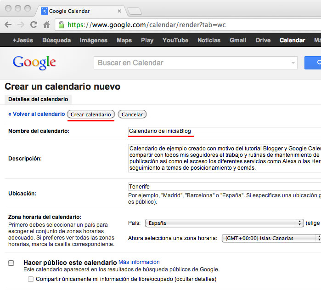Screen dimensions: 321x292
Task: Click the address bar URL
Action: 146,25
